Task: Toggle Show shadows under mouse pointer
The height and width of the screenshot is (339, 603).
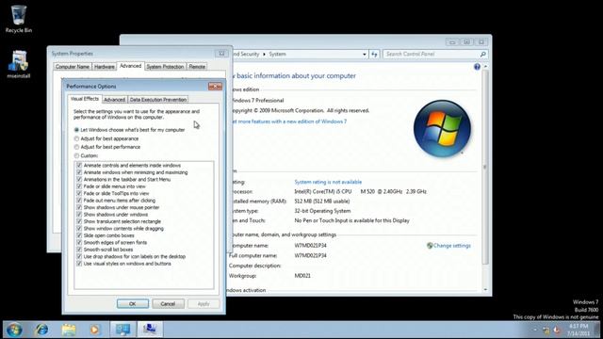Action: coord(79,207)
